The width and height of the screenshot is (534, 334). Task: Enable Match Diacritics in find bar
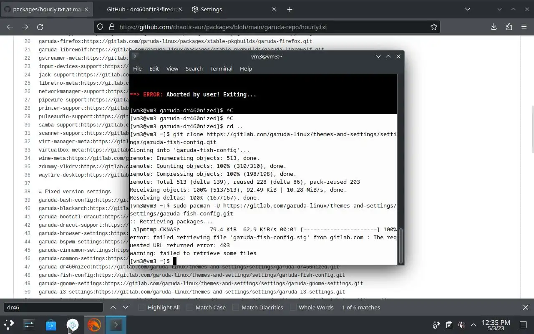(x=258, y=307)
